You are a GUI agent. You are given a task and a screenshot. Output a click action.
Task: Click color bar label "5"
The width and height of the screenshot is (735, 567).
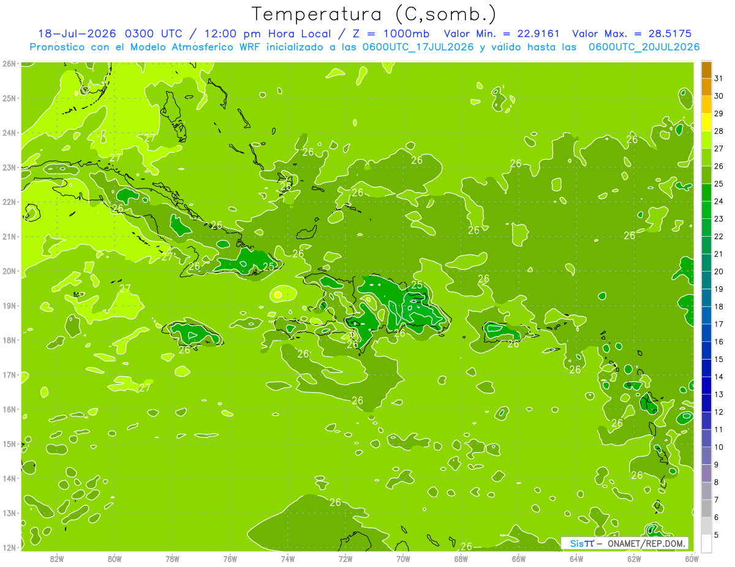717,535
